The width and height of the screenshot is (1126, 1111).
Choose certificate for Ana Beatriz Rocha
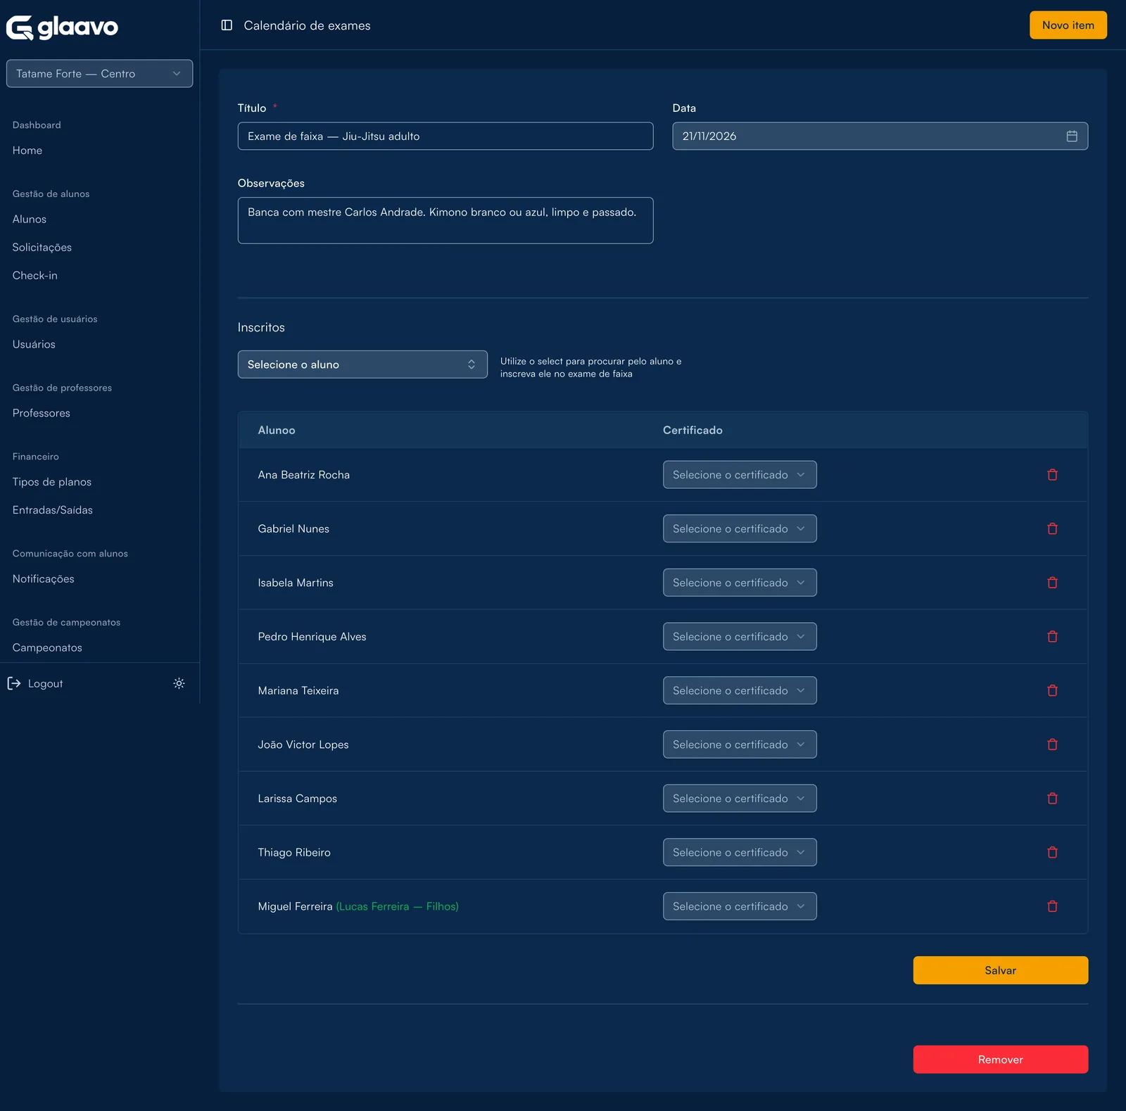tap(740, 475)
